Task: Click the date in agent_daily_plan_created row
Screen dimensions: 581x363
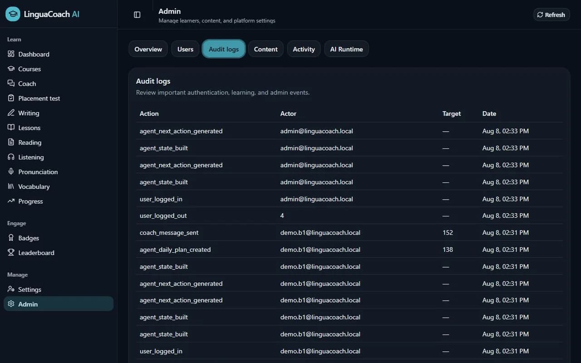Action: 506,250
